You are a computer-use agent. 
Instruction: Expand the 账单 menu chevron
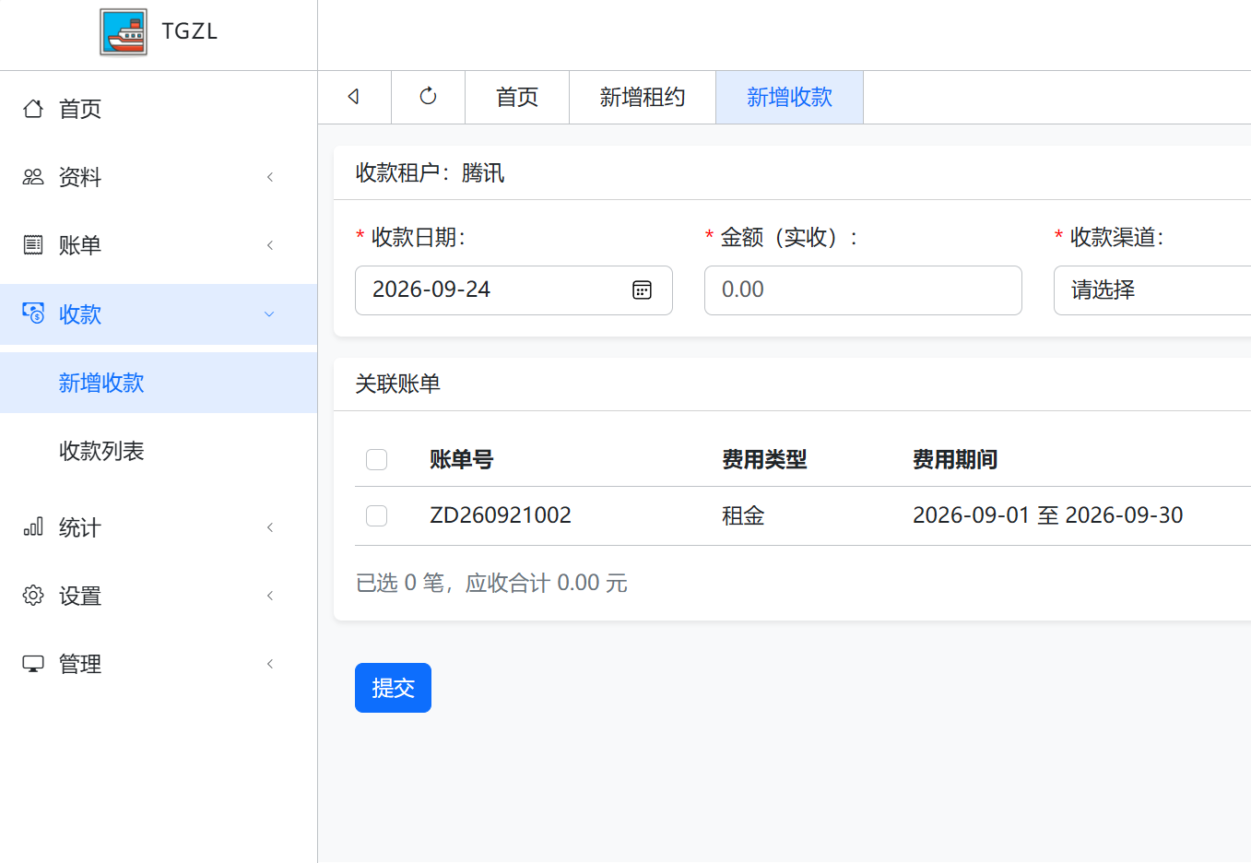270,245
